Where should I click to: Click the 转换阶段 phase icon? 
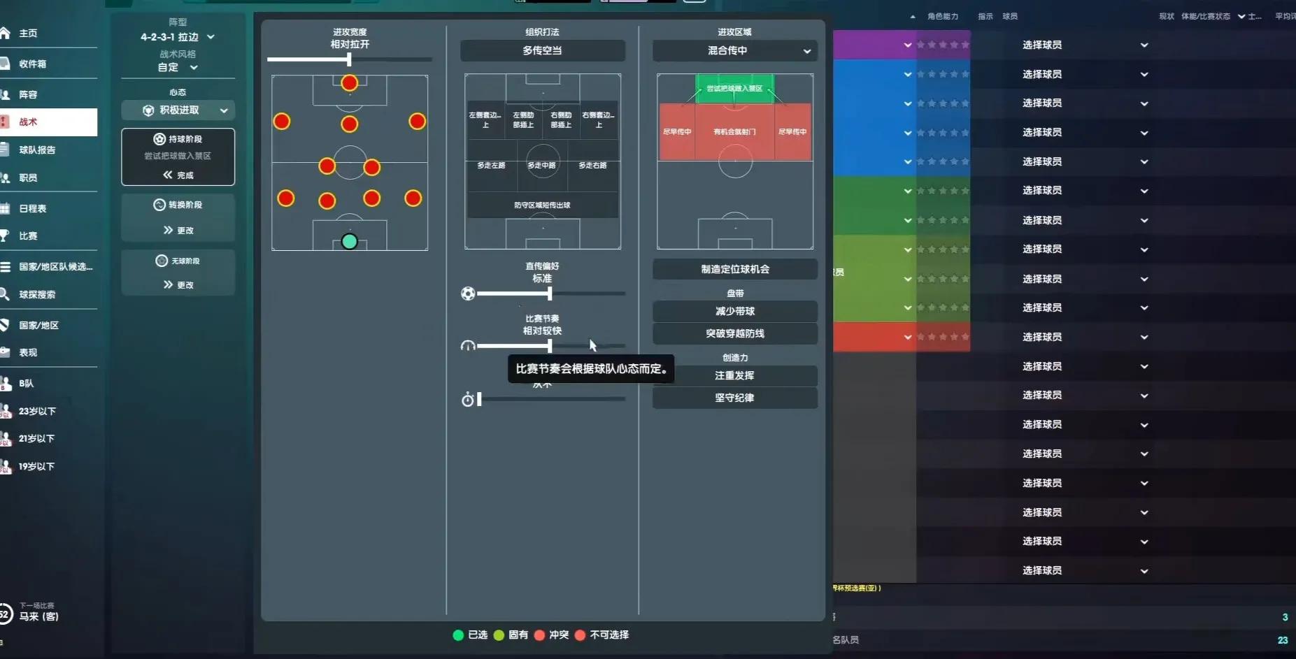(x=159, y=205)
